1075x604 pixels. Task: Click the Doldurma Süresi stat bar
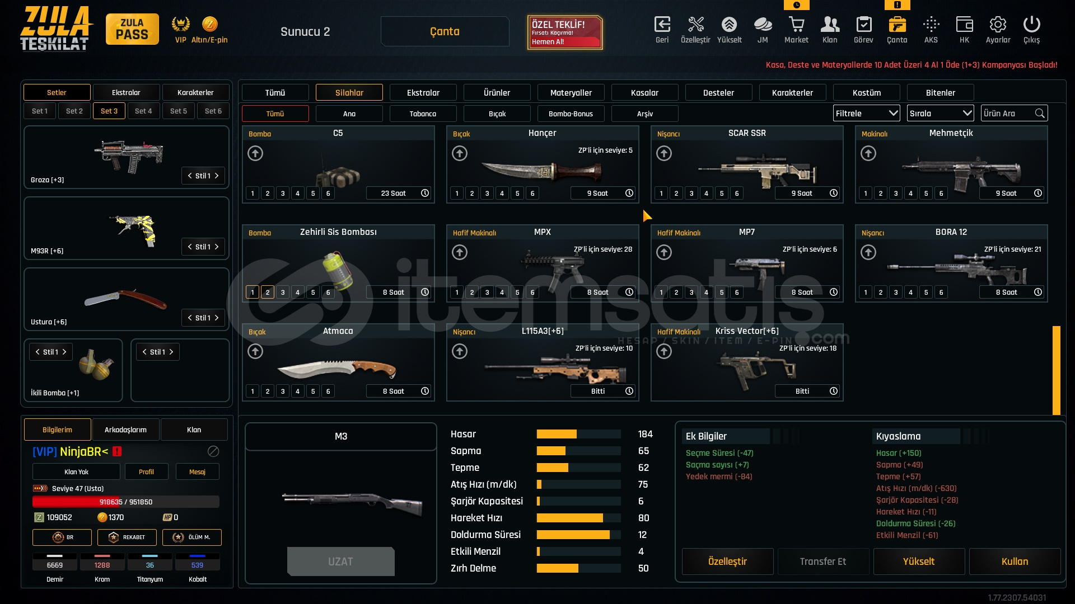click(578, 535)
